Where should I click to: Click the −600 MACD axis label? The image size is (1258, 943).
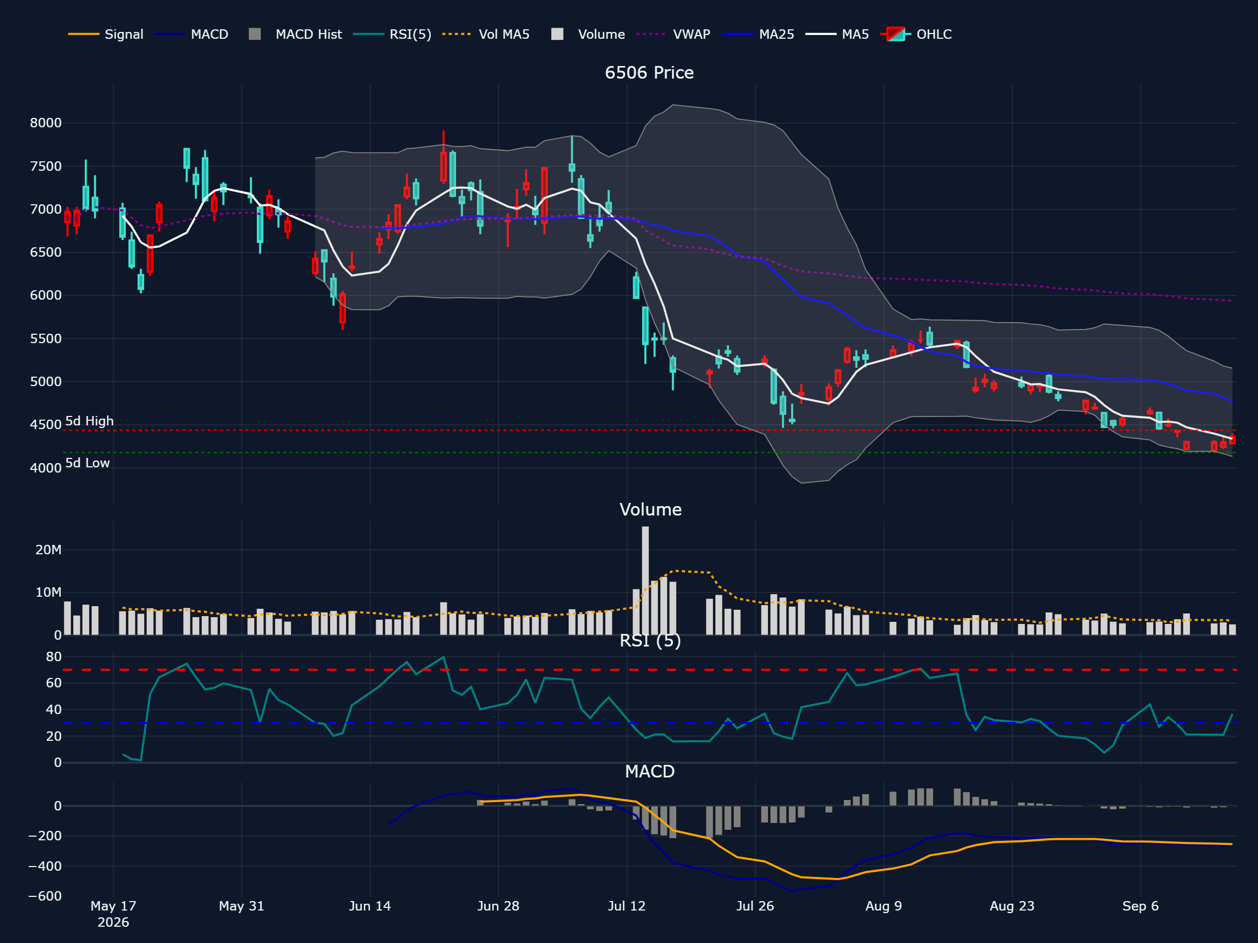click(45, 896)
